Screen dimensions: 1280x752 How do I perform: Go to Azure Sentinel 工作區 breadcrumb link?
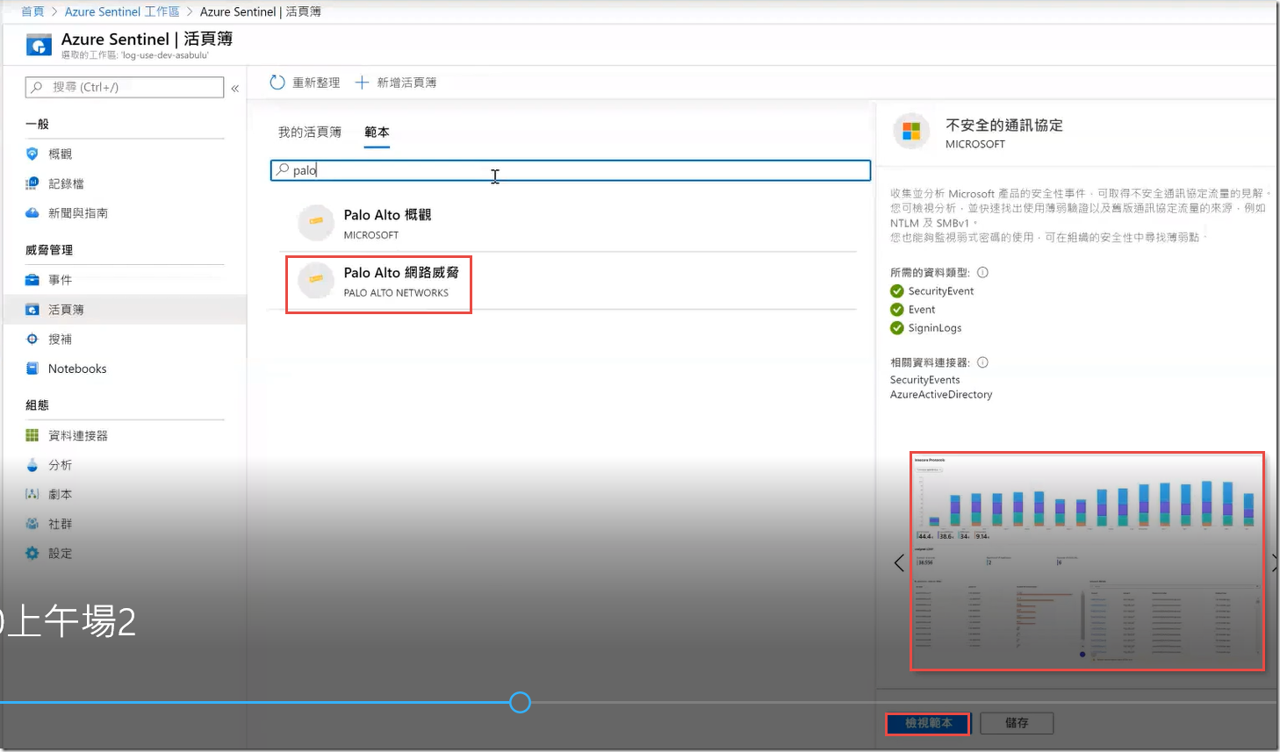122,11
